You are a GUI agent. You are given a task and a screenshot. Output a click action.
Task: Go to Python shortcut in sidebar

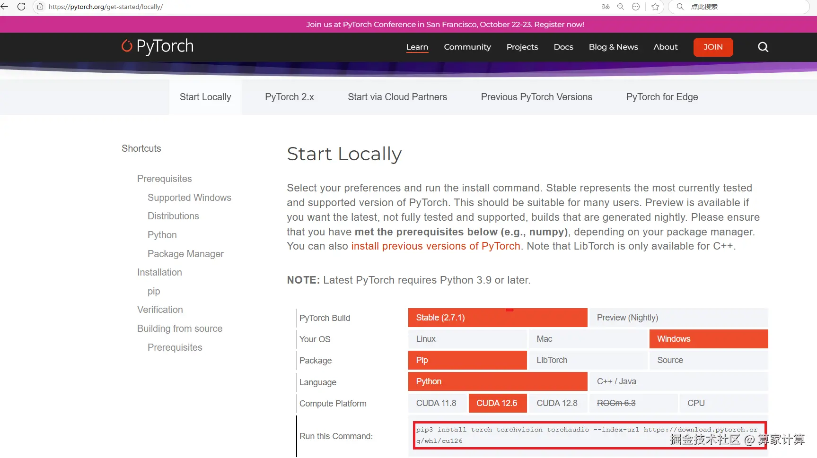coord(162,235)
